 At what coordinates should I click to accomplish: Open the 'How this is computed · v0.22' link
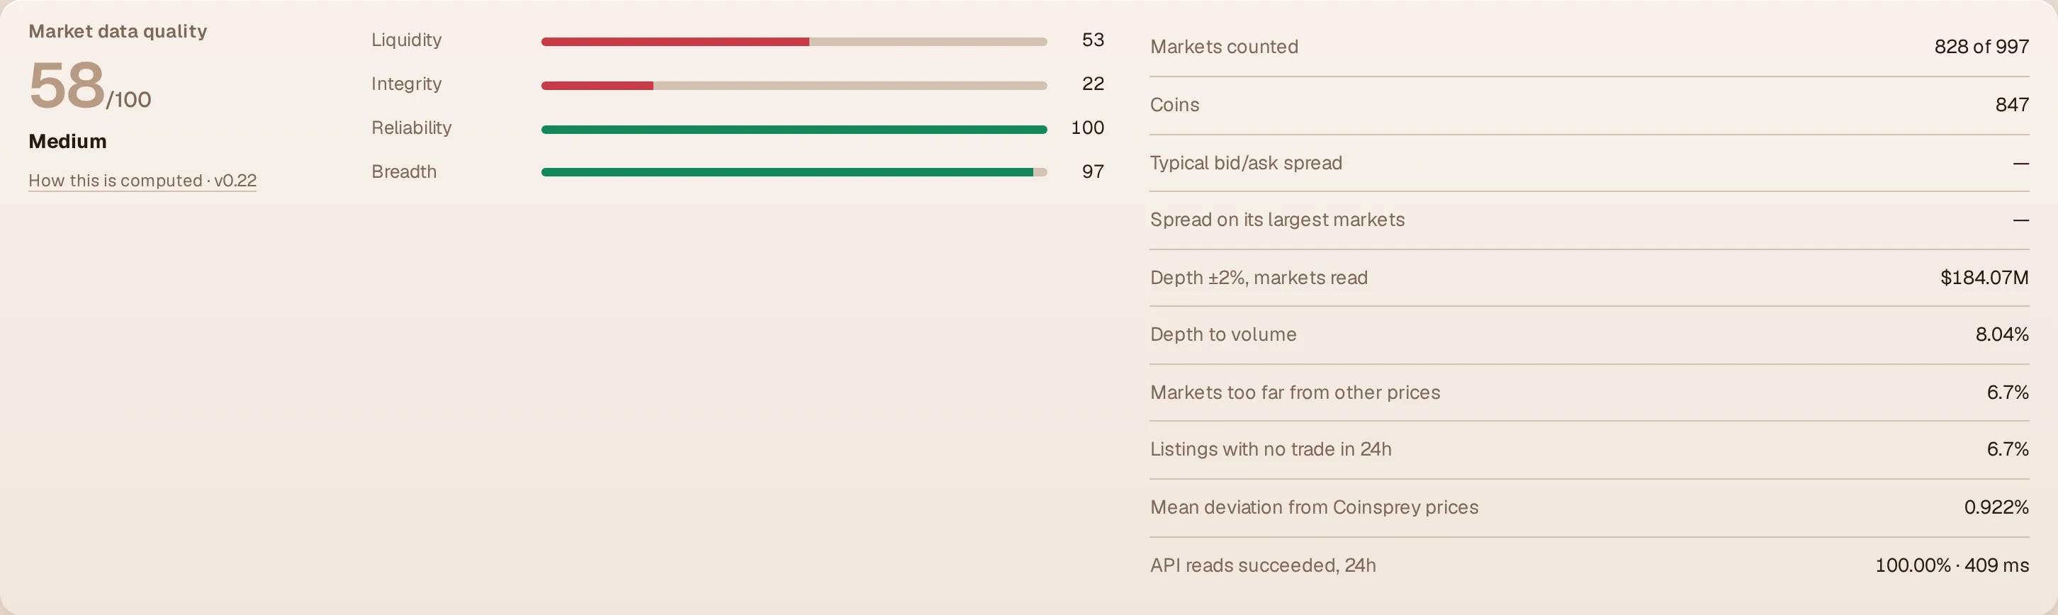pyautogui.click(x=142, y=181)
